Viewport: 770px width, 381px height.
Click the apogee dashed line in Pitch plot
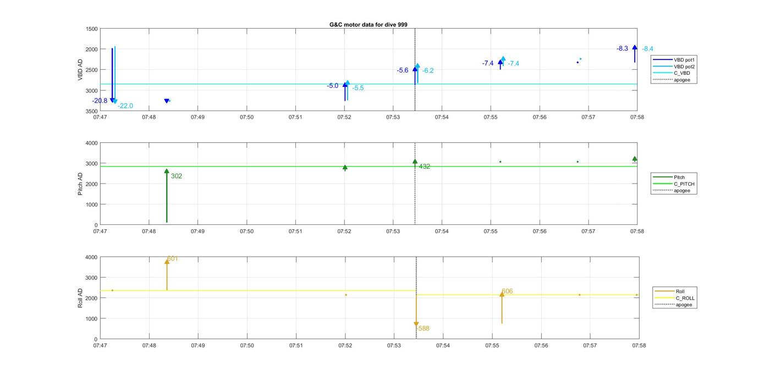415,184
